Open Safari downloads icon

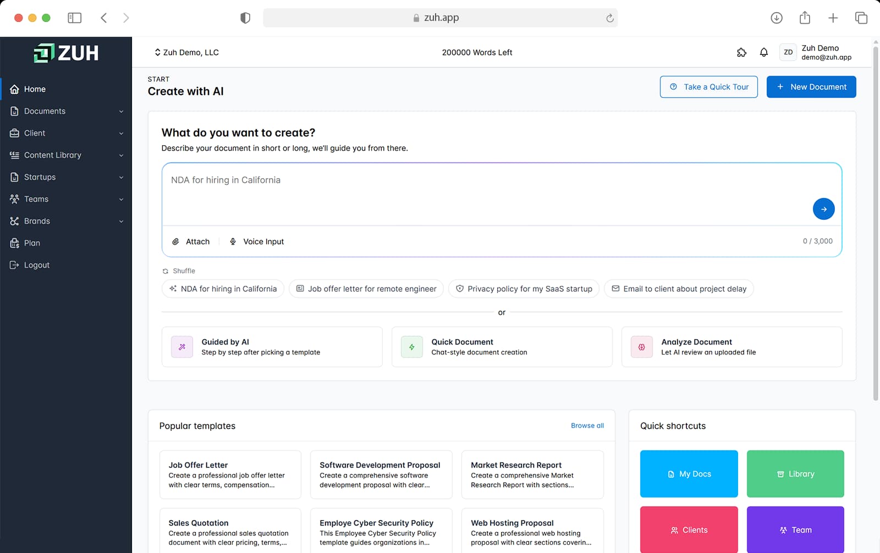pyautogui.click(x=777, y=18)
